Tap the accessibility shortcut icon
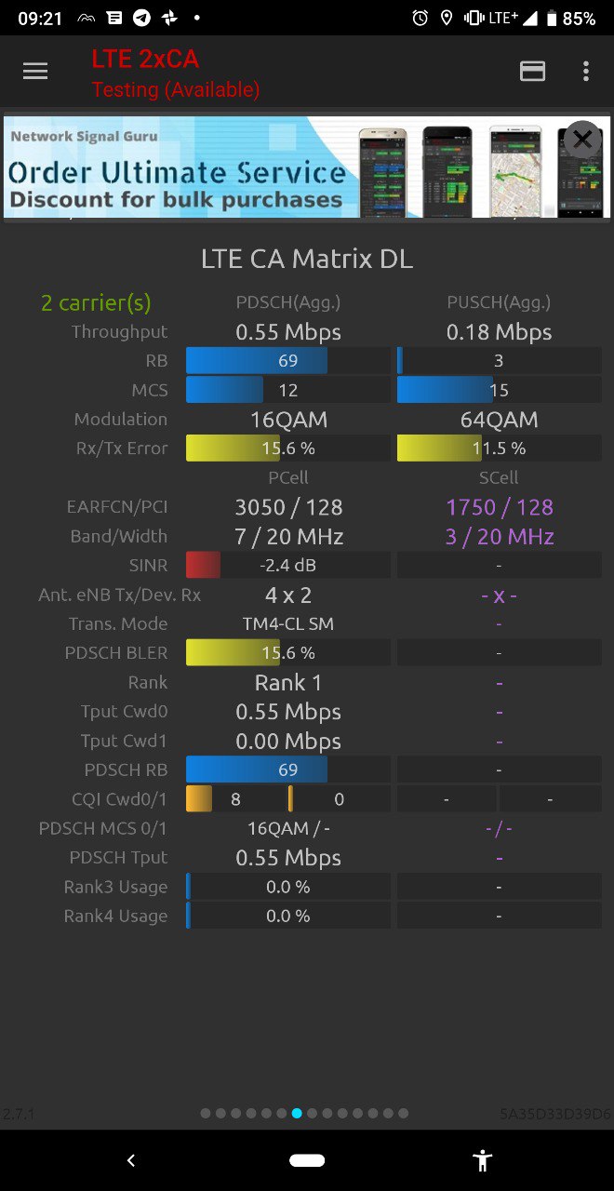 (482, 1160)
